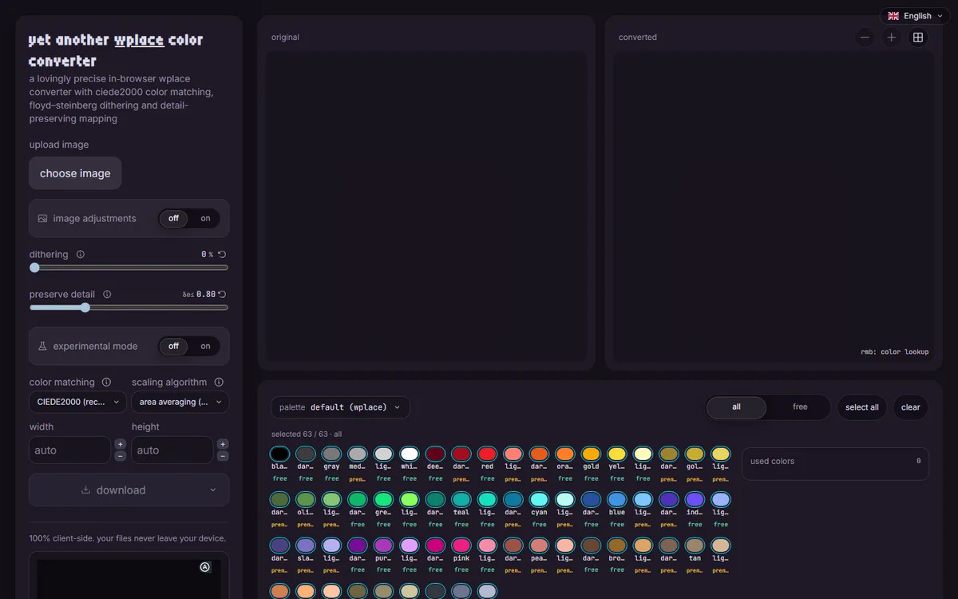The image size is (958, 599).
Task: Decrease width with the minus stepper
Action: point(120,456)
